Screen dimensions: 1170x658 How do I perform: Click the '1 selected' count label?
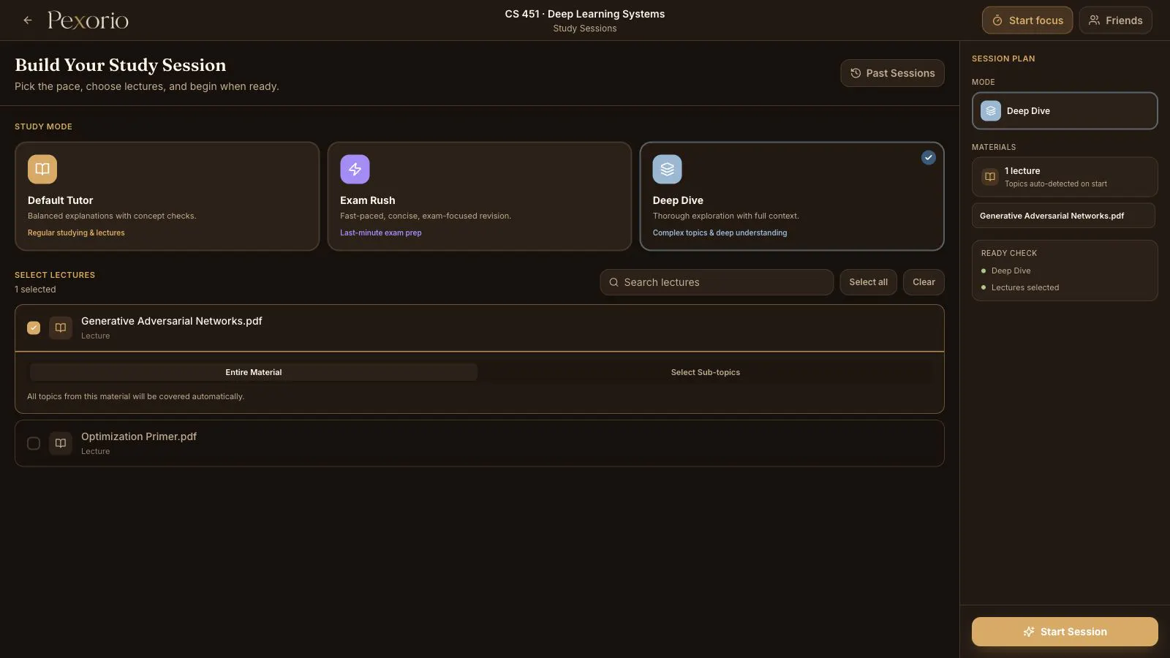click(x=35, y=290)
